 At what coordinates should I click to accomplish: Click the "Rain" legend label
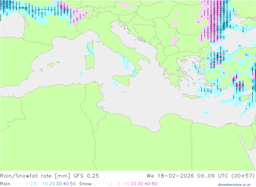[5, 184]
